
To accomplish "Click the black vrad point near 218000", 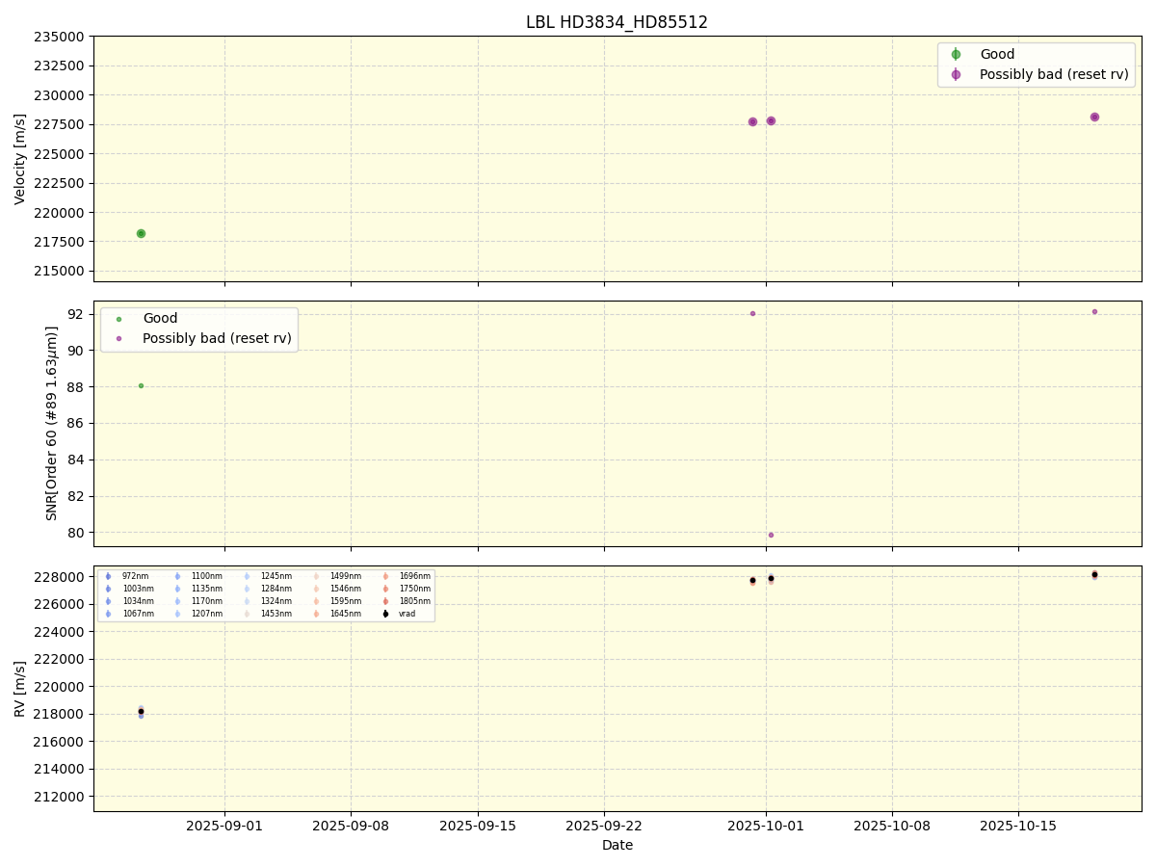I will (141, 711).
